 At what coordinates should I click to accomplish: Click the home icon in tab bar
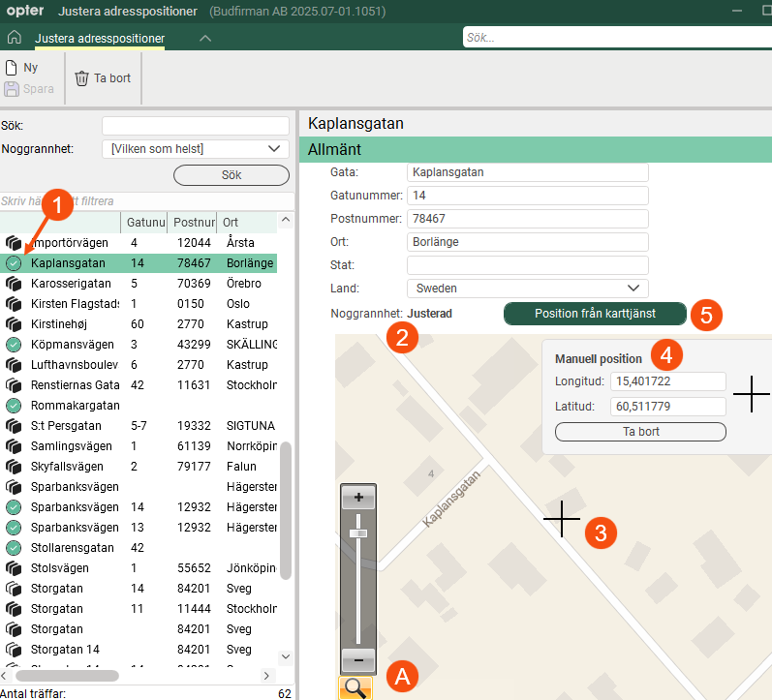coord(14,39)
